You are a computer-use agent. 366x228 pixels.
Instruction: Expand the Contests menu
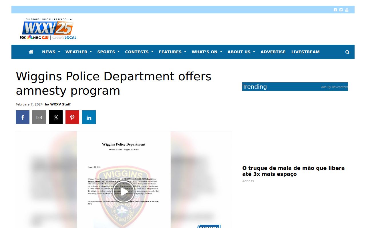click(139, 52)
